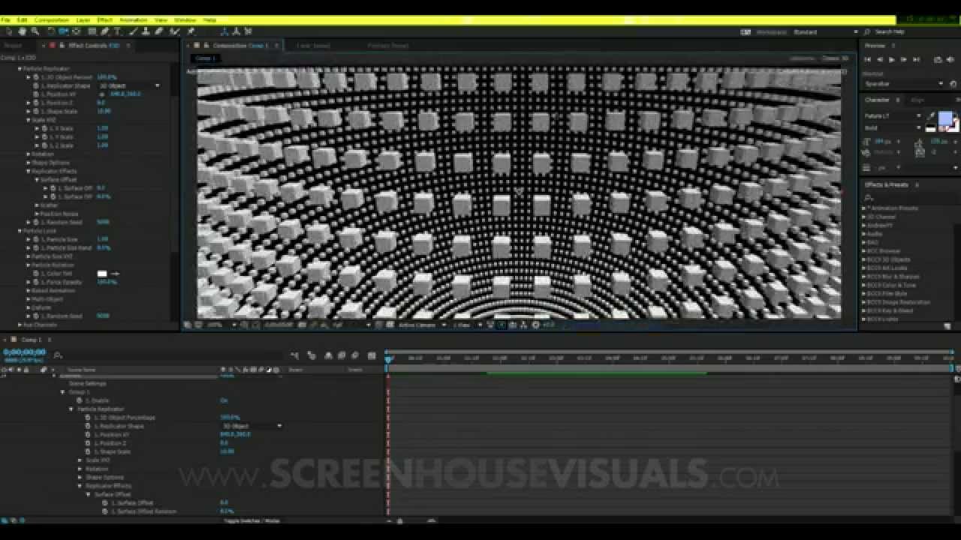Click the View Axis mode icon
The width and height of the screenshot is (961, 540).
point(249,31)
